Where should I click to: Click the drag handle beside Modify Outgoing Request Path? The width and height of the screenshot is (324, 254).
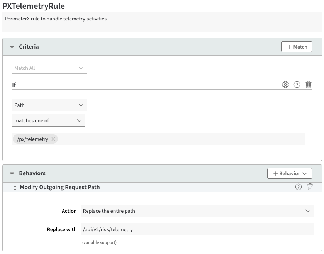click(15, 187)
